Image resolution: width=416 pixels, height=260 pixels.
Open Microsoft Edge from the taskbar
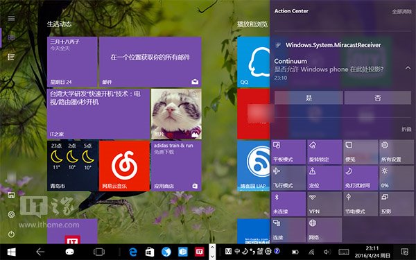point(132,252)
